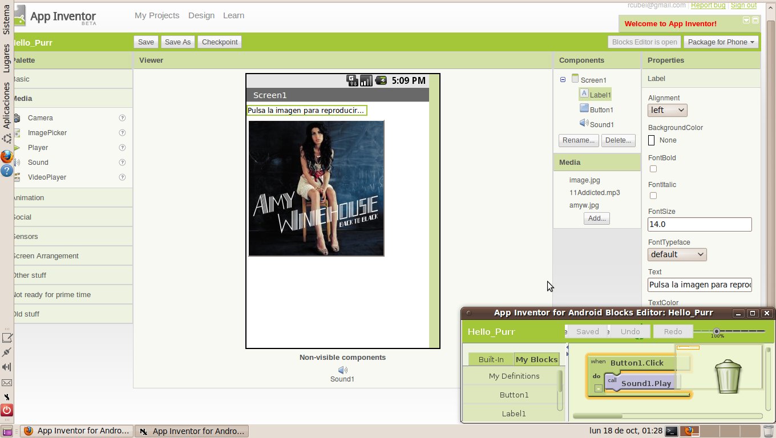
Task: Toggle the FontBold checkbox
Action: pos(653,169)
